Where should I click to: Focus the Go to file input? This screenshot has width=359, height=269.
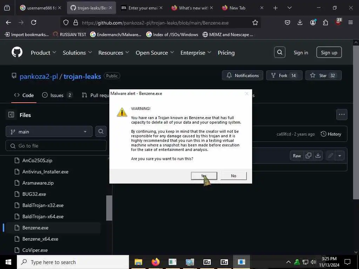tap(56, 146)
